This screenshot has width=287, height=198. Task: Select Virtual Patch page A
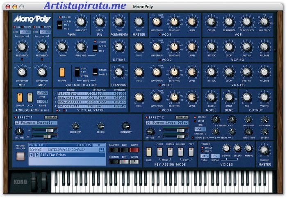click(x=57, y=110)
